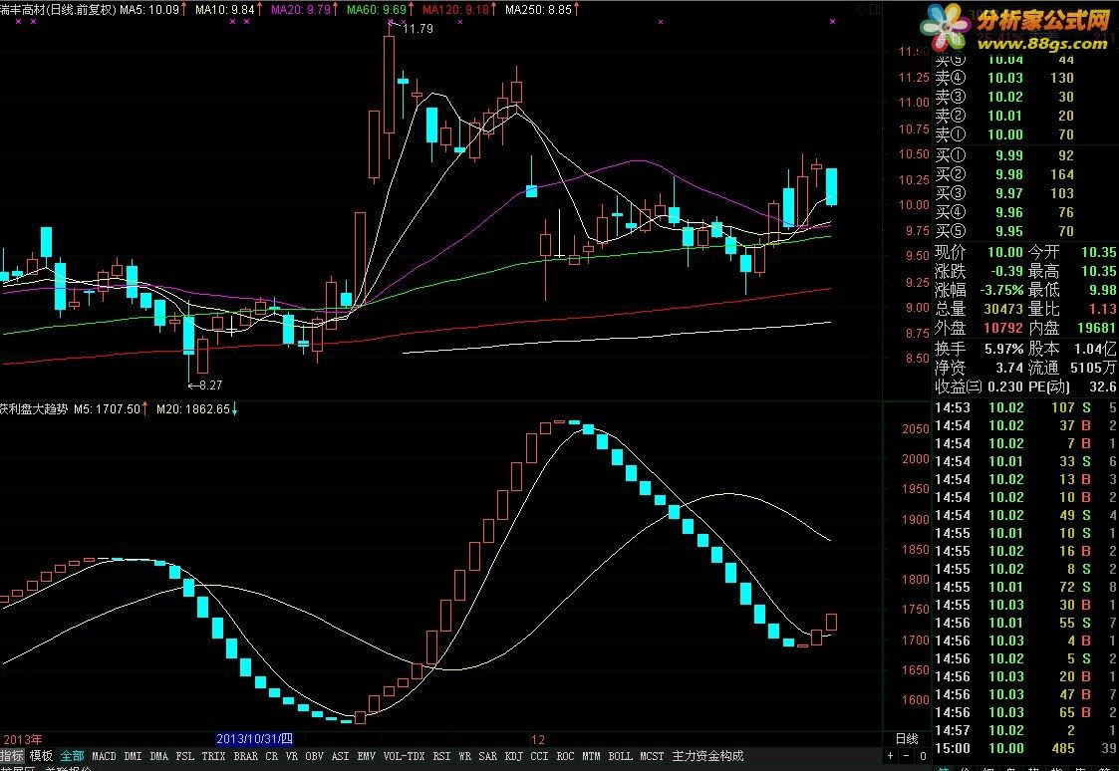Select the 买① 9.99 bid row
Screen dimensions: 1119x771
point(1004,154)
